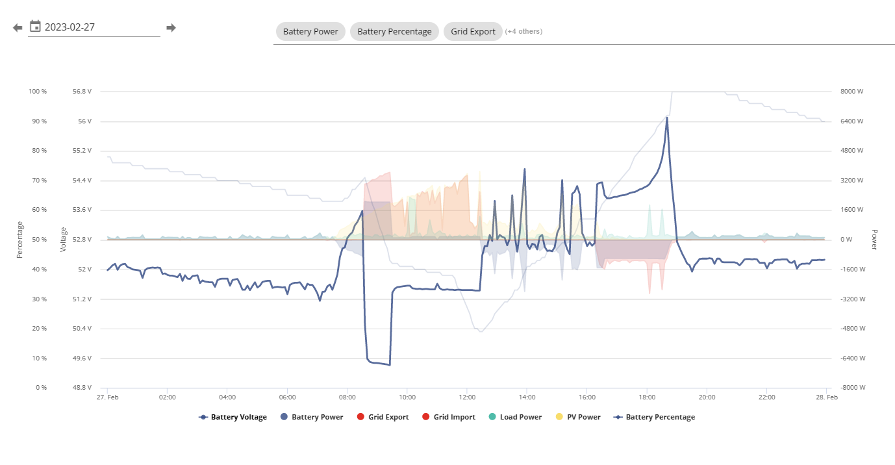Go to the next day with right arrow
The width and height of the screenshot is (895, 465).
click(171, 28)
